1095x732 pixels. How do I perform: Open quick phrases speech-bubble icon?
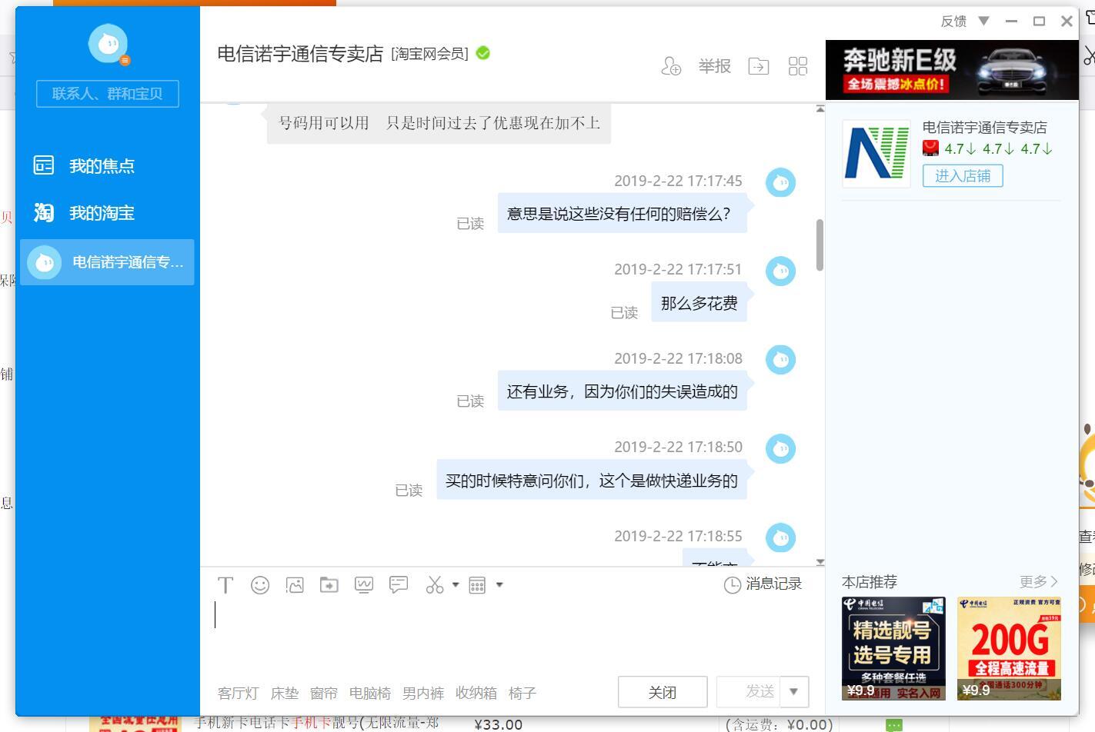(x=399, y=585)
